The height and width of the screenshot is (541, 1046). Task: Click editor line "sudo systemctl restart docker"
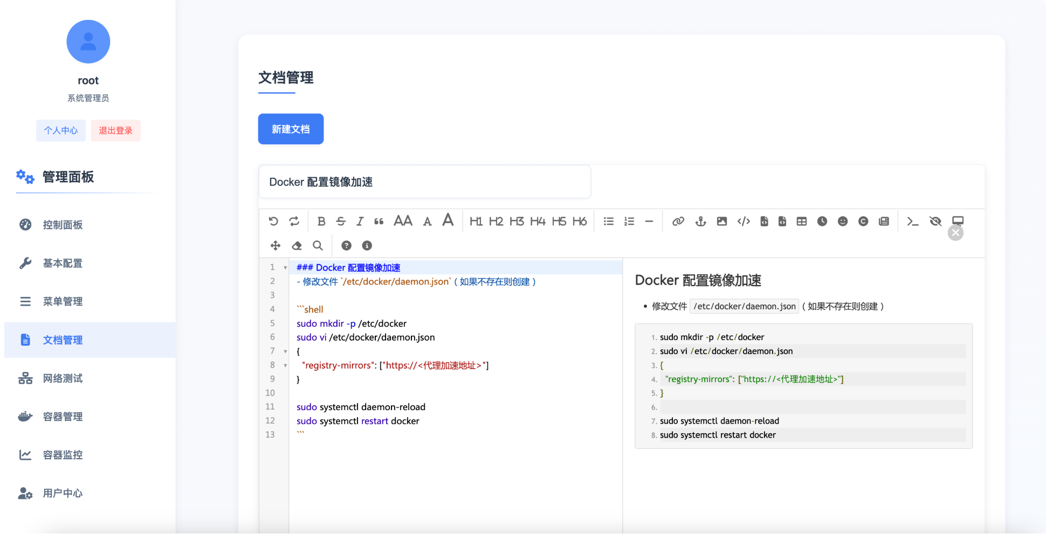tap(358, 421)
